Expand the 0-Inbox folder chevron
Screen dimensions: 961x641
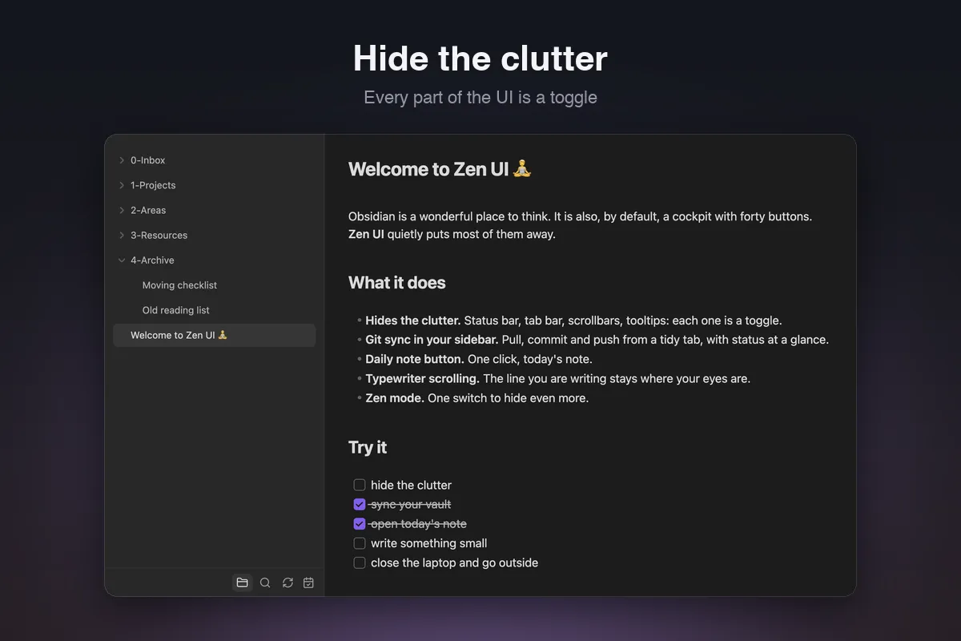pyautogui.click(x=122, y=160)
